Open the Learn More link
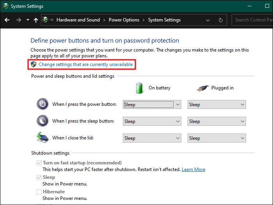This screenshot has width=273, height=205. pyautogui.click(x=193, y=169)
